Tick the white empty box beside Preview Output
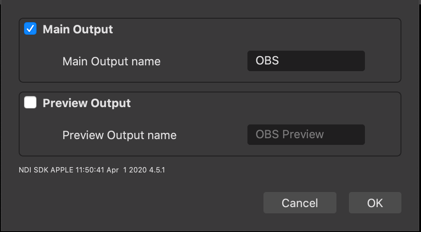Image resolution: width=421 pixels, height=232 pixels. 30,103
